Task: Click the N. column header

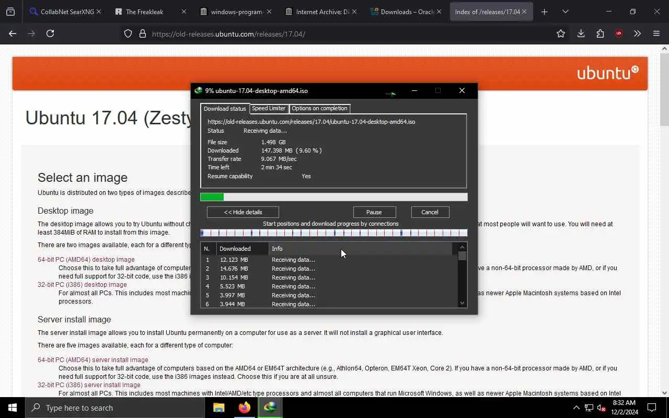Action: (x=209, y=249)
